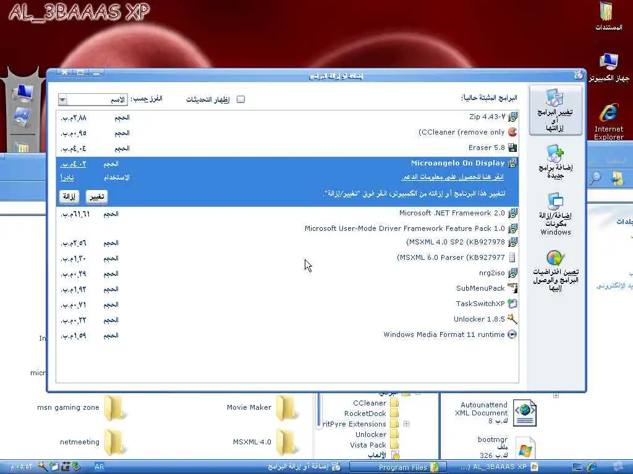Click the Microangelo usage frequency link

point(67,177)
